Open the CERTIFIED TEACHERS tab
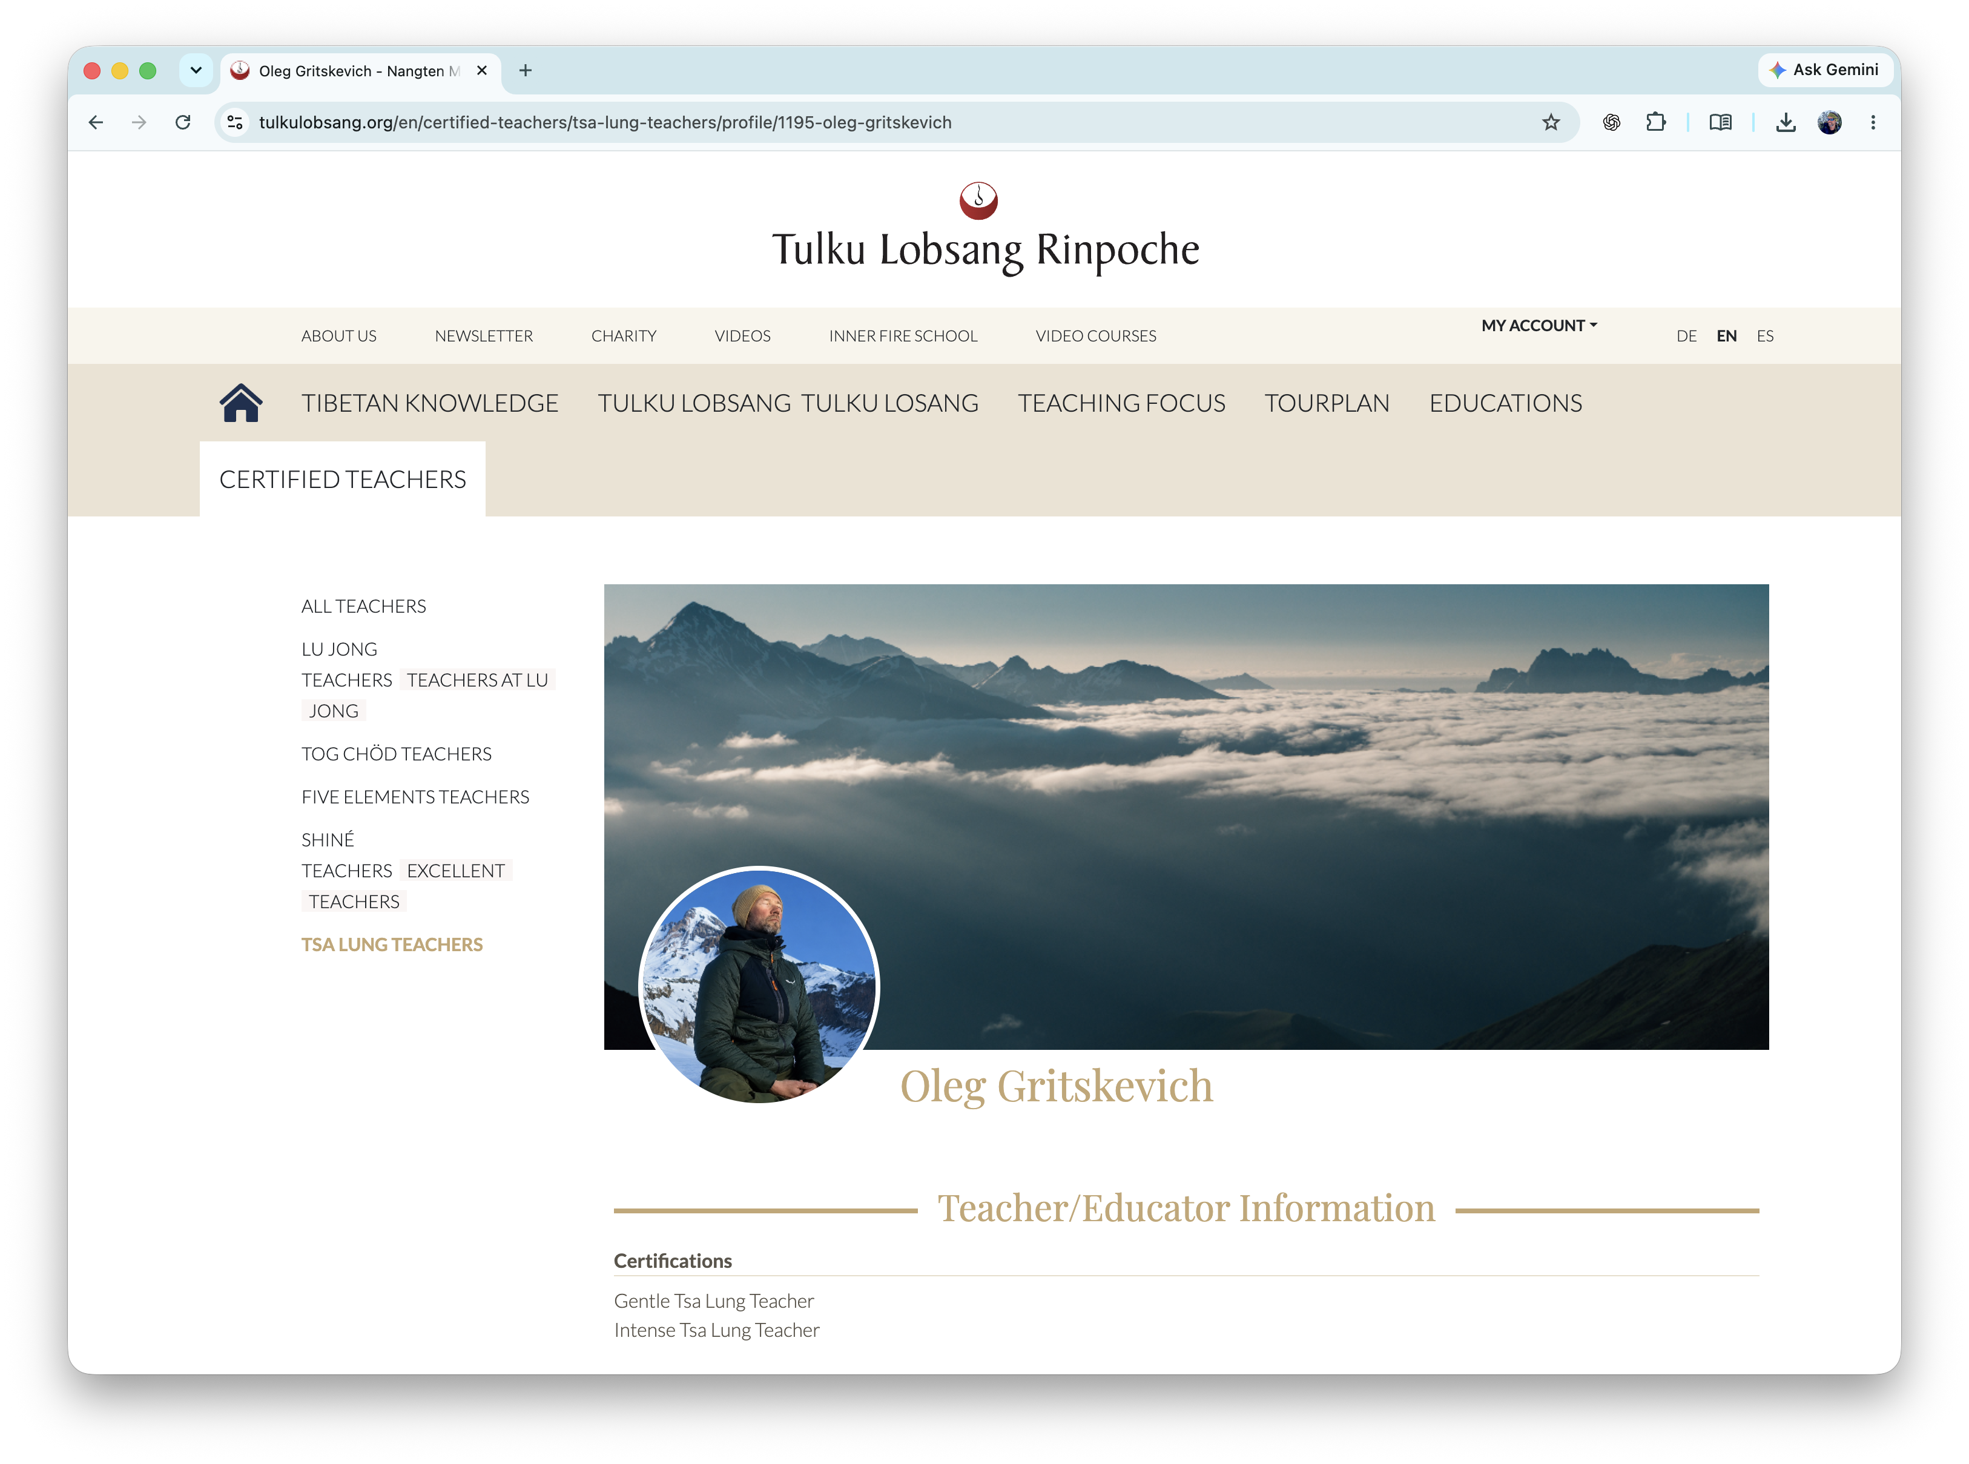The height and width of the screenshot is (1464, 1969). coord(342,480)
